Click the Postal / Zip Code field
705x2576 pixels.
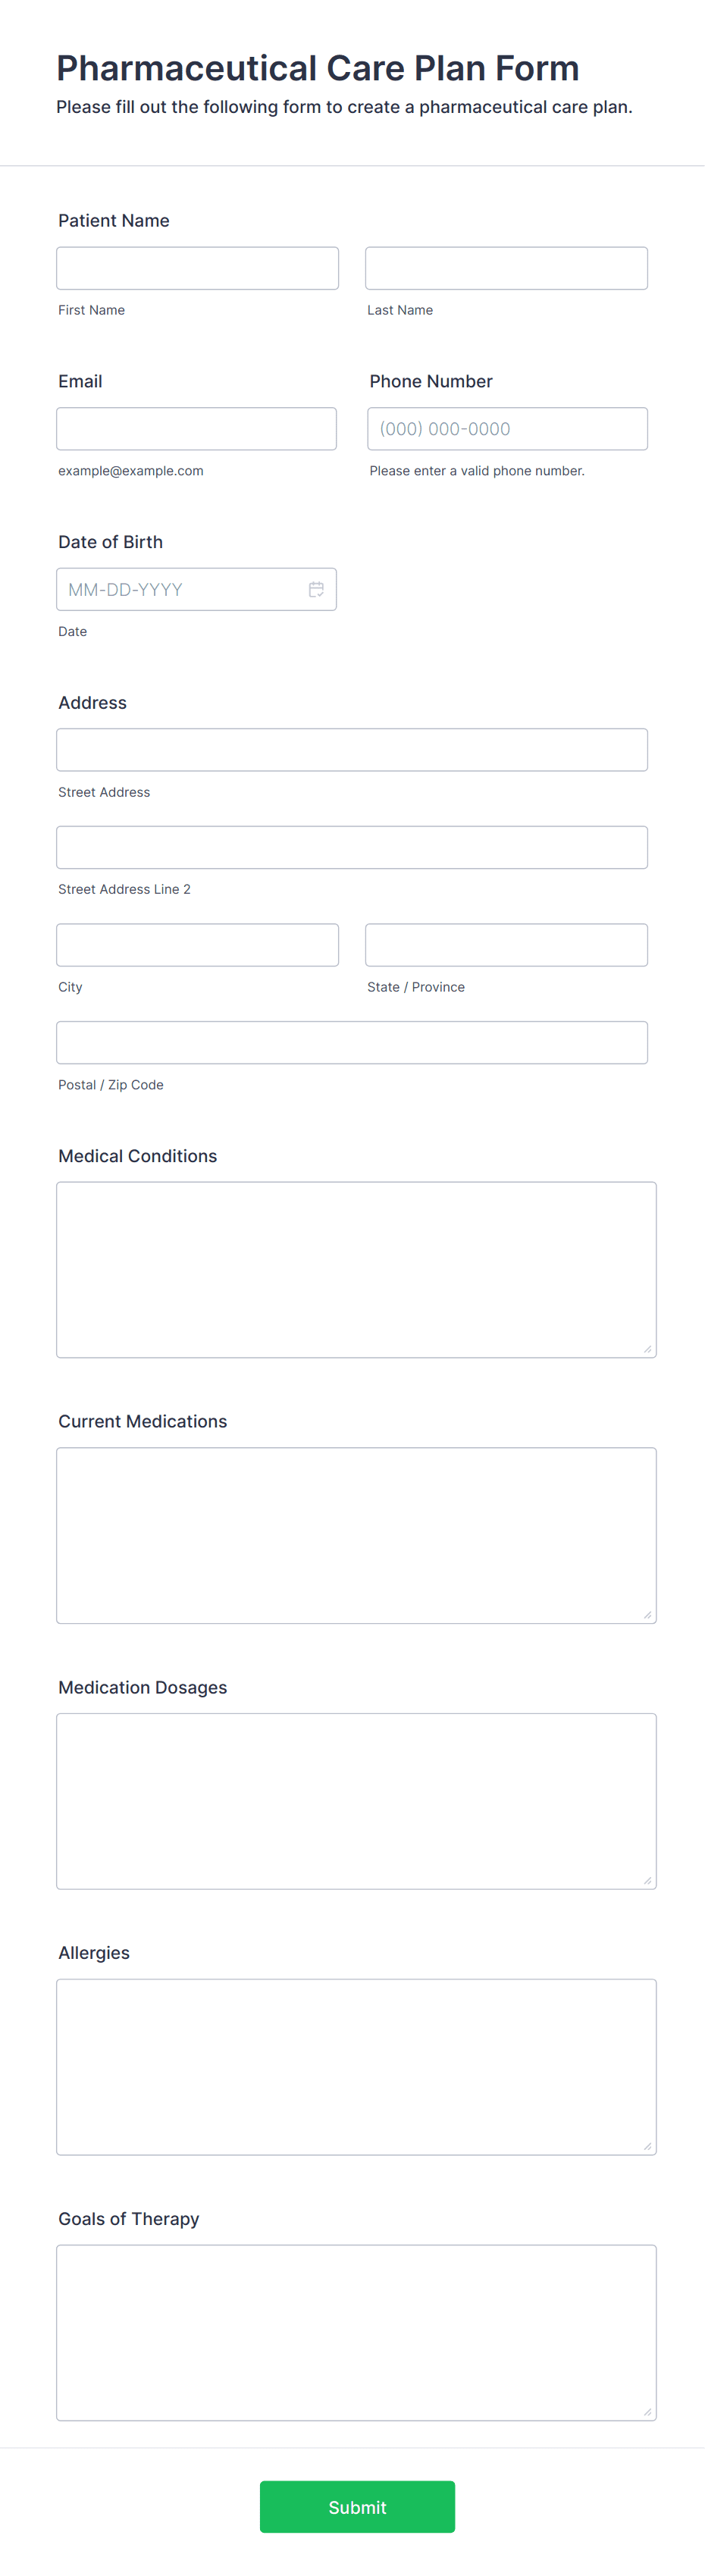coord(352,1041)
